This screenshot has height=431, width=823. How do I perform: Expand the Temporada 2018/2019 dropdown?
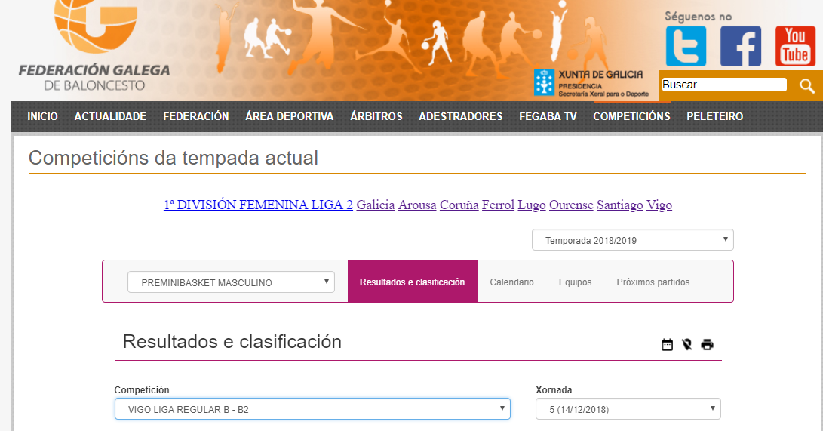632,240
